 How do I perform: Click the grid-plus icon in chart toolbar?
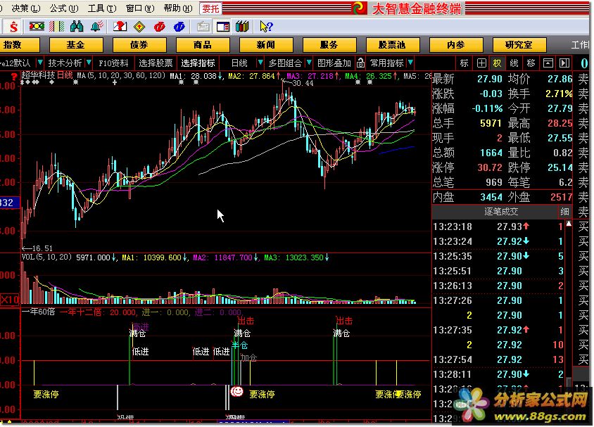(x=481, y=63)
